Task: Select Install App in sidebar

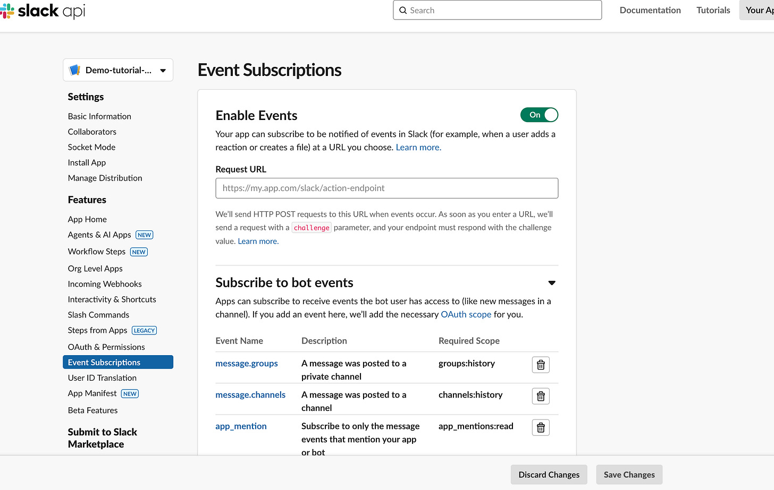Action: tap(87, 162)
